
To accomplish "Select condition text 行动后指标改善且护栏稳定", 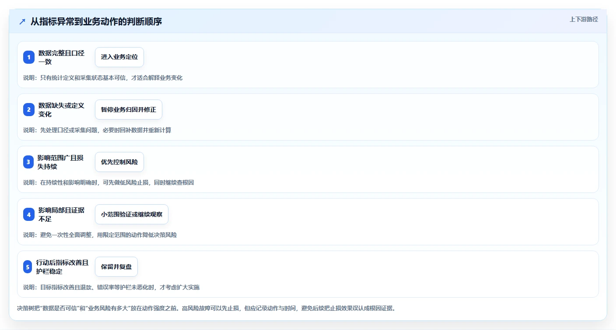I will coord(63,267).
